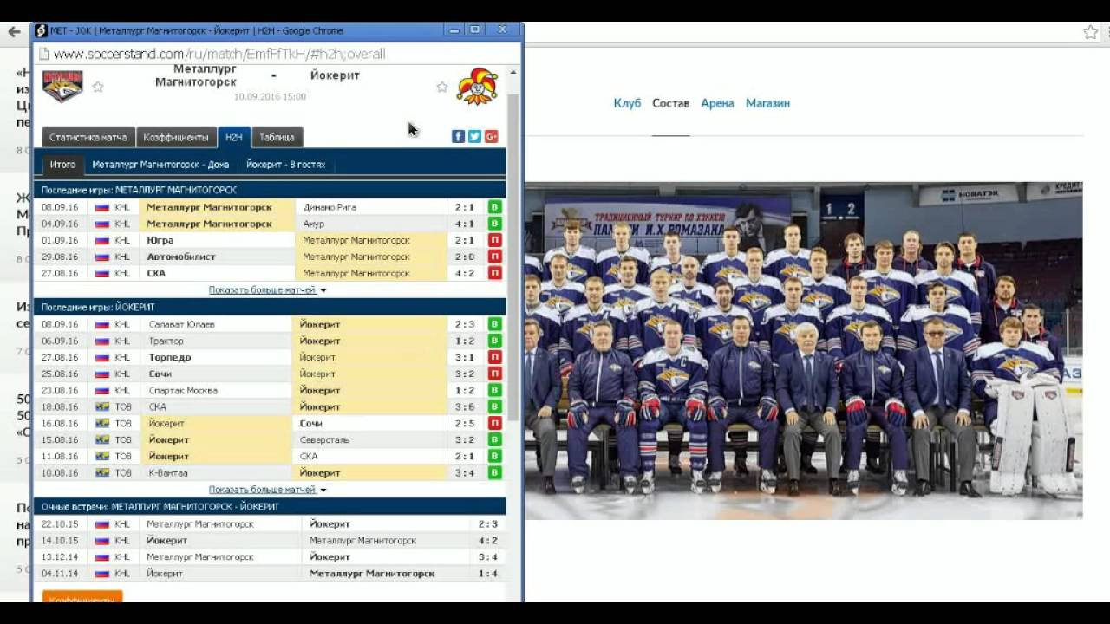Click the Facebook share icon

click(458, 136)
